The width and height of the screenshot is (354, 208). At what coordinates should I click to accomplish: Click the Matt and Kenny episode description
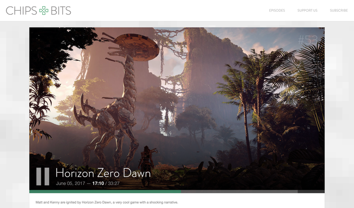point(107,202)
